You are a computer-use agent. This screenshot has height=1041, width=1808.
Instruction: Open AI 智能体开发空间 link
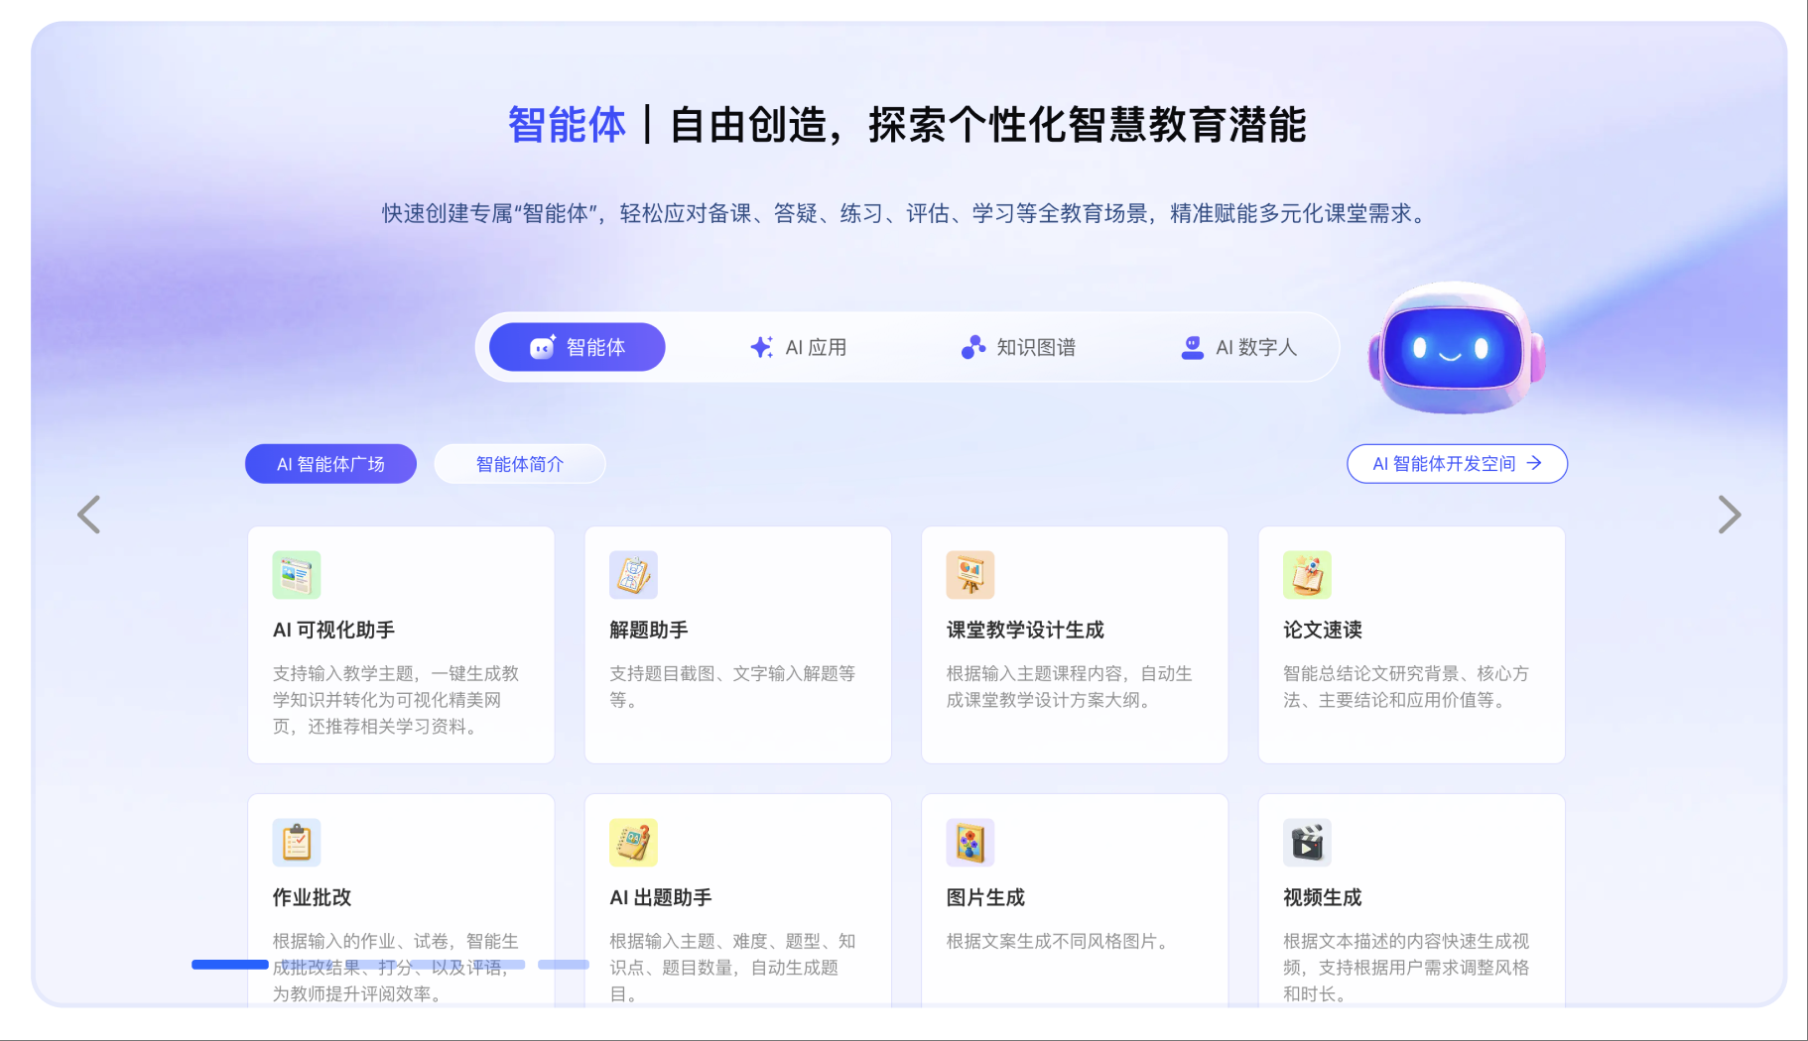pyautogui.click(x=1456, y=464)
